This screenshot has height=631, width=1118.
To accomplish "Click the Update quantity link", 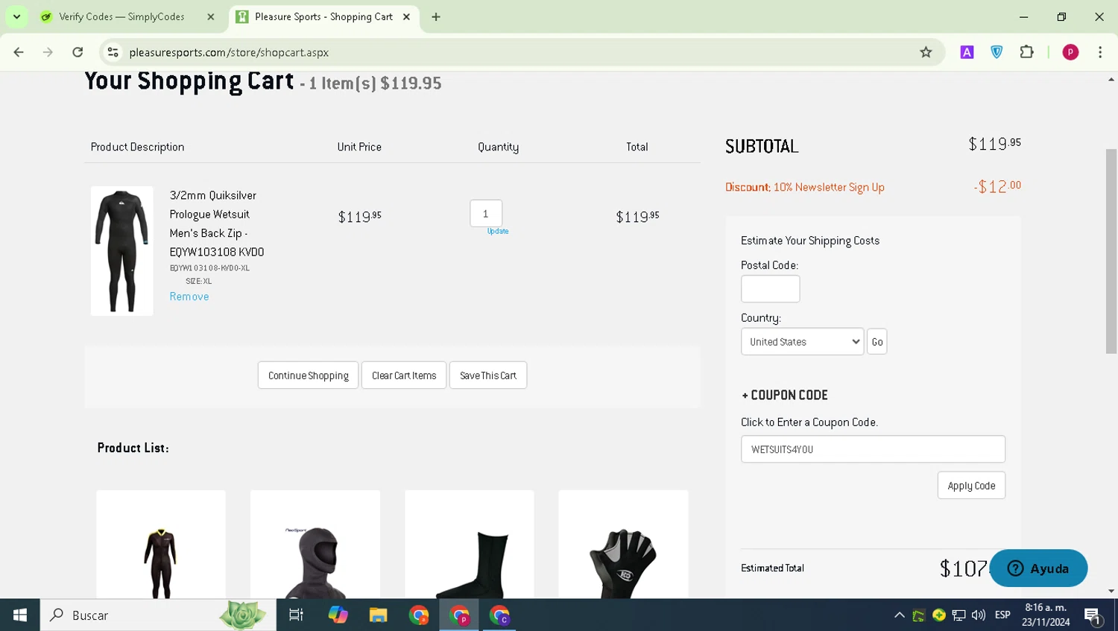I will point(498,232).
